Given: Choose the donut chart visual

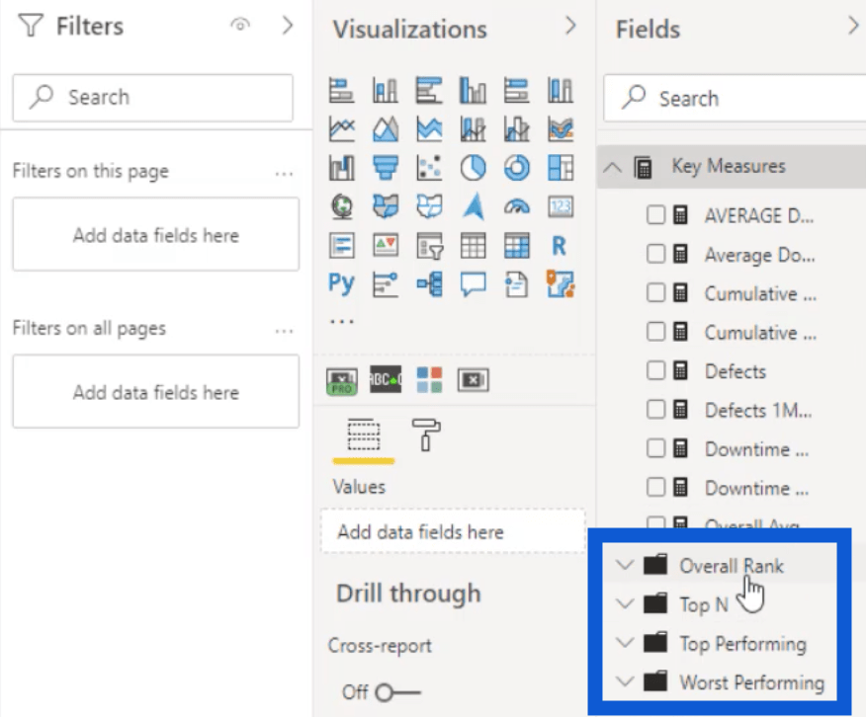Looking at the screenshot, I should [516, 168].
